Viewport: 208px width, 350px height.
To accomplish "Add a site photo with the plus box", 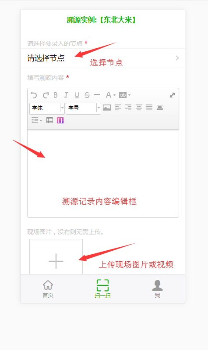I will pos(56,257).
